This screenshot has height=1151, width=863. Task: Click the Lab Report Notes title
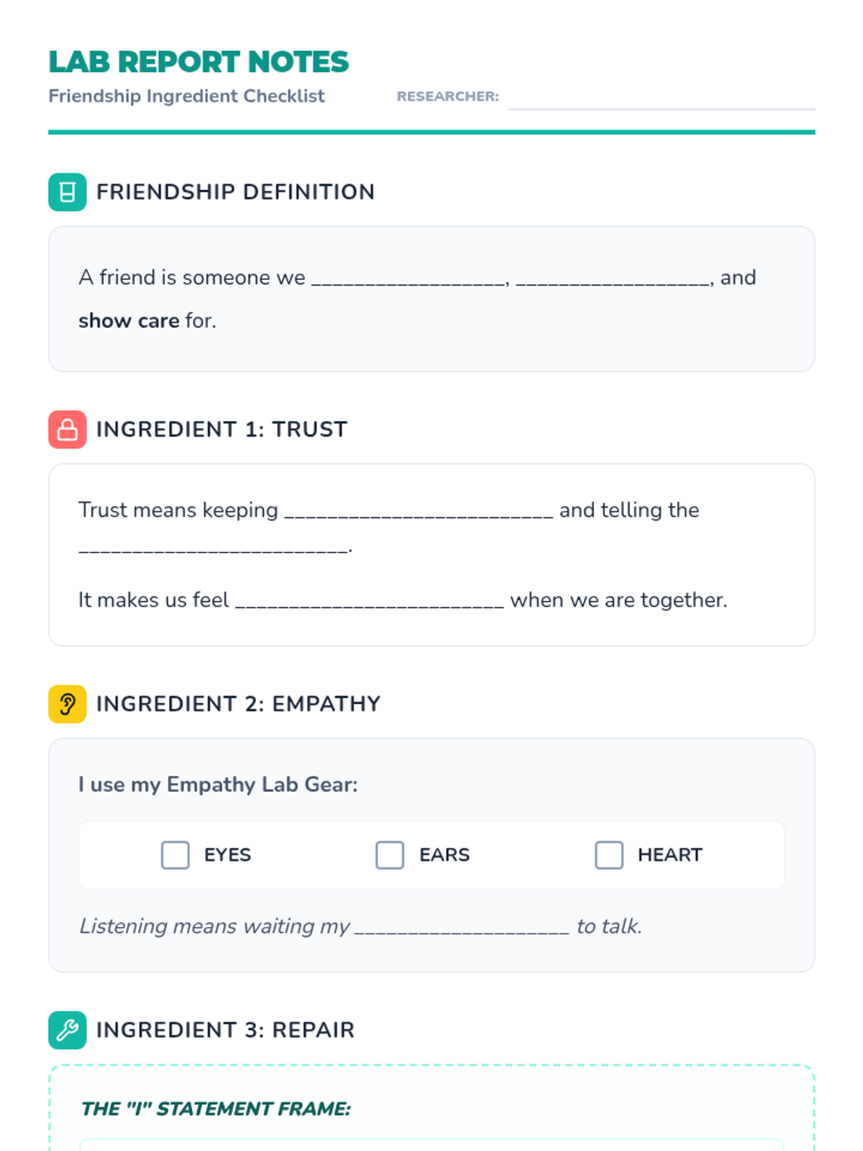coord(198,62)
